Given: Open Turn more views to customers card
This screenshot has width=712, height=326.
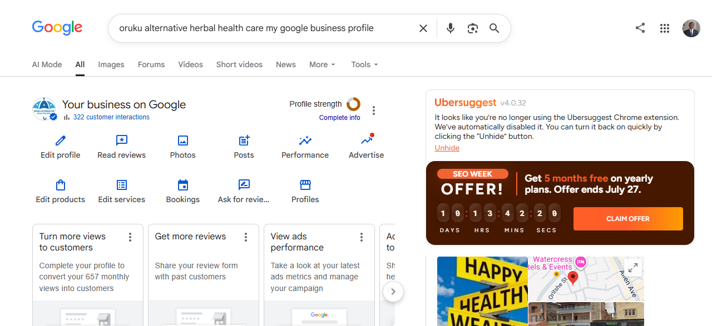Looking at the screenshot, I should pos(88,275).
